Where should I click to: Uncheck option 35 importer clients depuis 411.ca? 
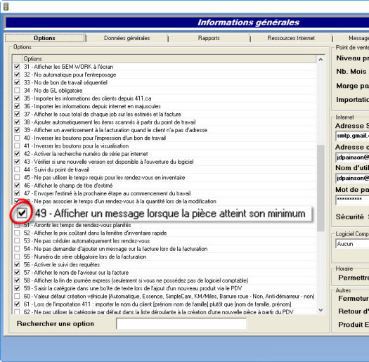click(x=17, y=98)
